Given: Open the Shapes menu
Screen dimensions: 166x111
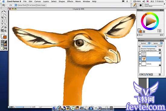Looking at the screenshot, I should (x=62, y=2).
